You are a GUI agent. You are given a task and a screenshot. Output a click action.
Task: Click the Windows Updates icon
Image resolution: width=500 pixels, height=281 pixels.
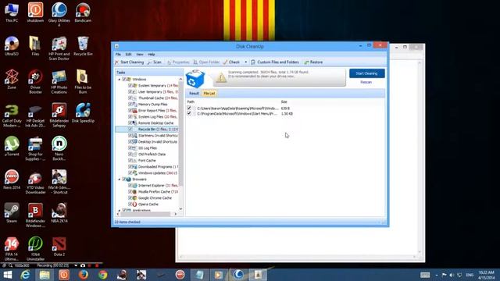135,173
